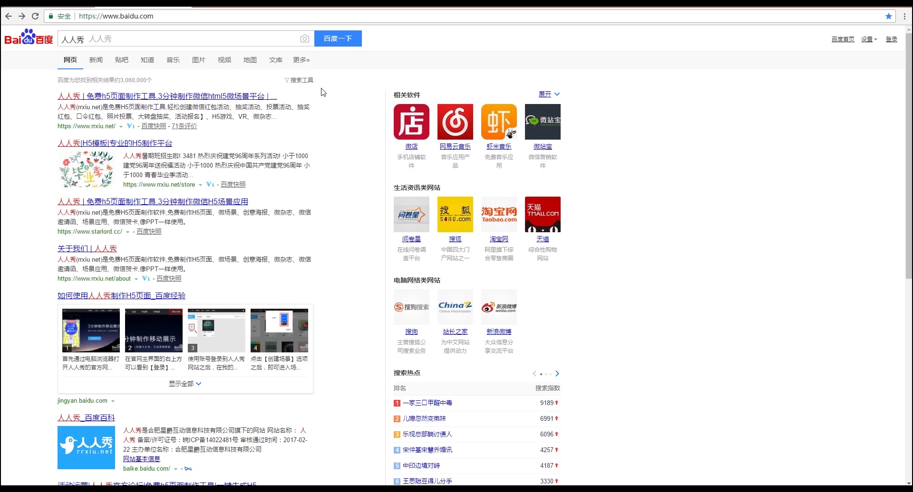
Task: Click the bookmark star in the address bar
Action: pos(888,16)
